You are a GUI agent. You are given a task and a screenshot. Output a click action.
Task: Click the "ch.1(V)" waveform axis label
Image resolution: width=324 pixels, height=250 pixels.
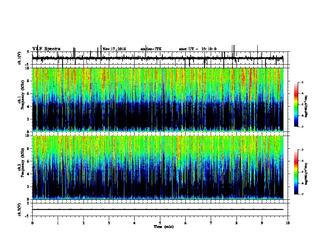coord(20,58)
